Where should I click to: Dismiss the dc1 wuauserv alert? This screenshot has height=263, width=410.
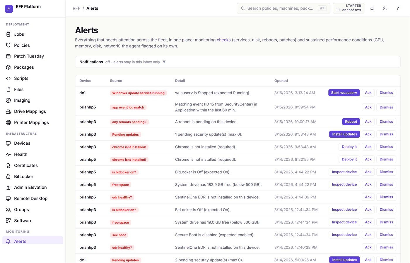point(386,93)
